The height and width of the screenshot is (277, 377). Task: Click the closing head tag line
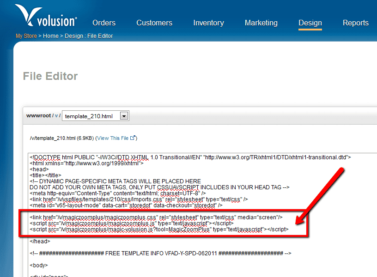(x=40, y=241)
